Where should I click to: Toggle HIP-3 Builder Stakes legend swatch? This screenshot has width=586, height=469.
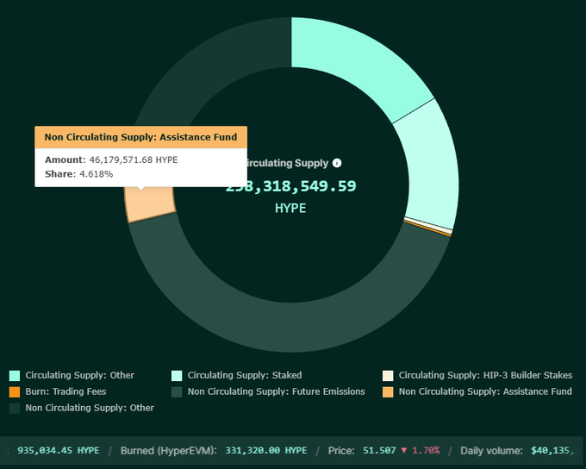(x=388, y=376)
